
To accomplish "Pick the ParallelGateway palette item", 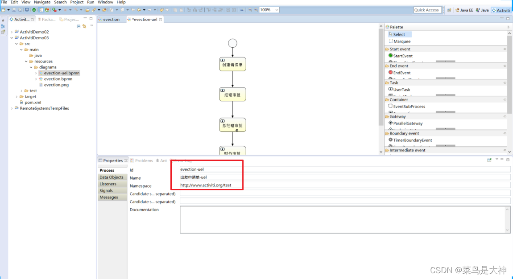I will tap(405, 123).
